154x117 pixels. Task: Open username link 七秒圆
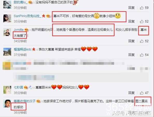[x=18, y=87]
